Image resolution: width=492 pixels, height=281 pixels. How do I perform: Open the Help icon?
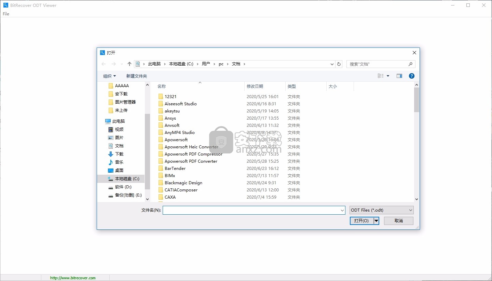point(412,76)
